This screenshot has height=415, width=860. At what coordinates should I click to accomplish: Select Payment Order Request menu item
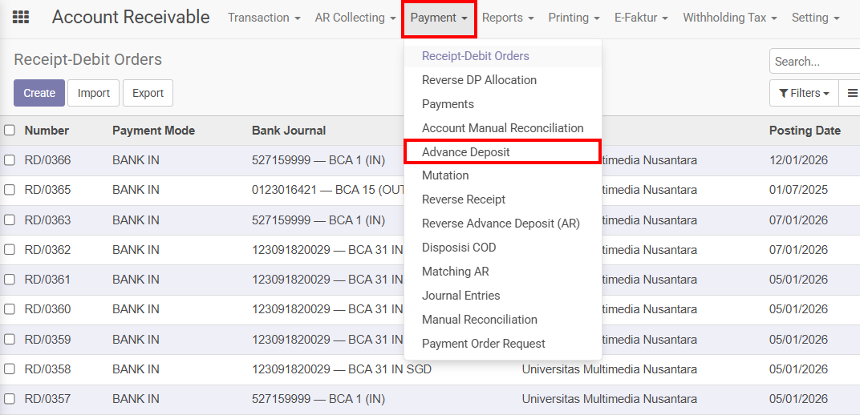pos(483,344)
